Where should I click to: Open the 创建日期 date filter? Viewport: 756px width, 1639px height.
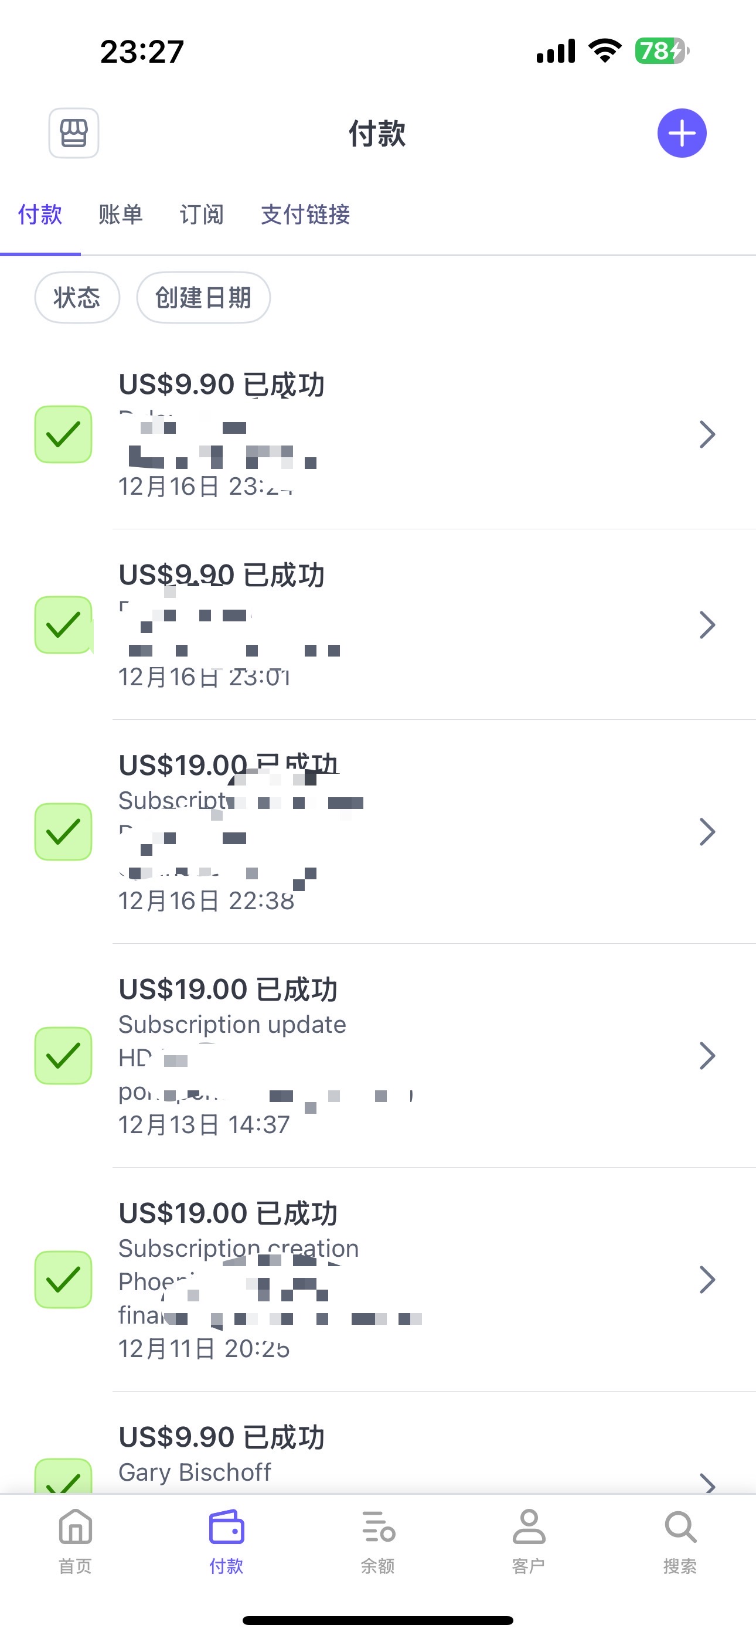[x=203, y=298]
